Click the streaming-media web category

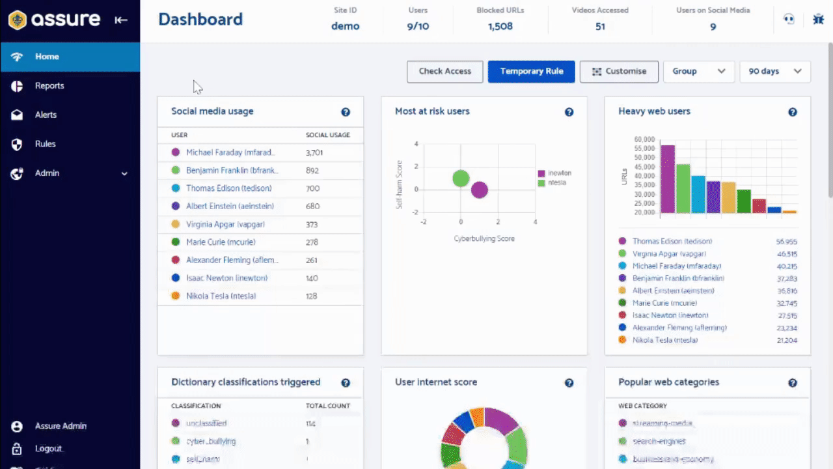coord(663,423)
